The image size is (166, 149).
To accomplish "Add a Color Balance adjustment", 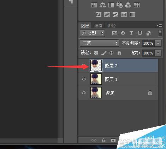I will (x=102, y=5).
